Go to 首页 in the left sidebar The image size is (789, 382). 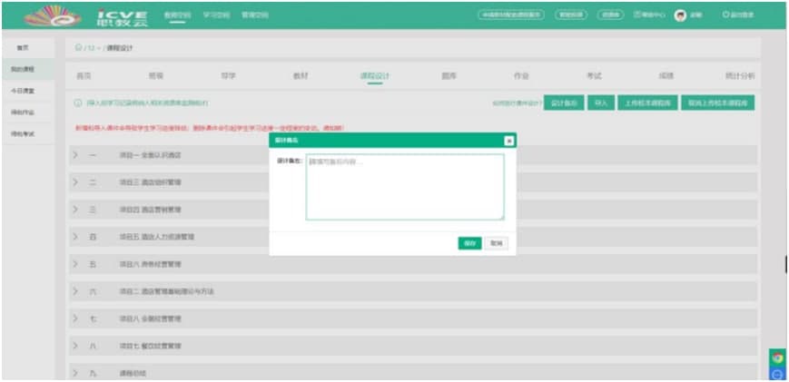pos(23,48)
